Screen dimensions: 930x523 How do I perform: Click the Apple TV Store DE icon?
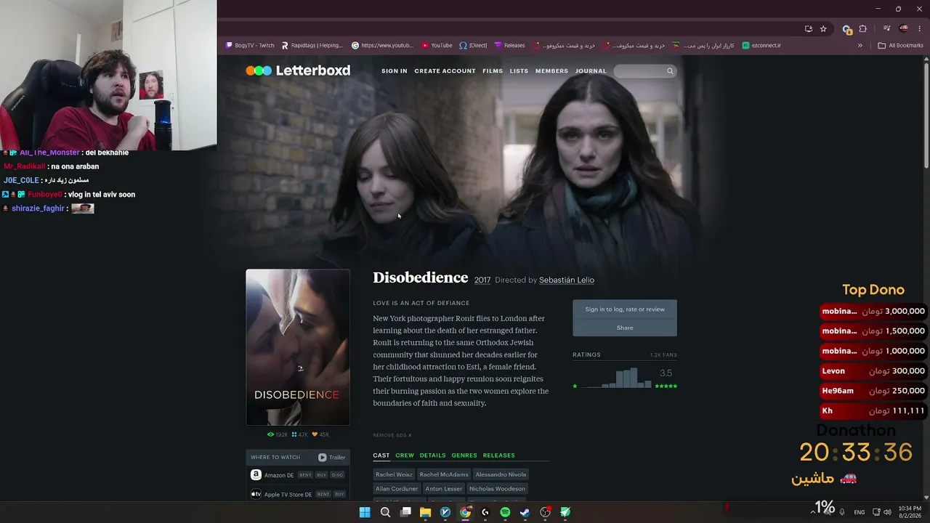click(256, 494)
